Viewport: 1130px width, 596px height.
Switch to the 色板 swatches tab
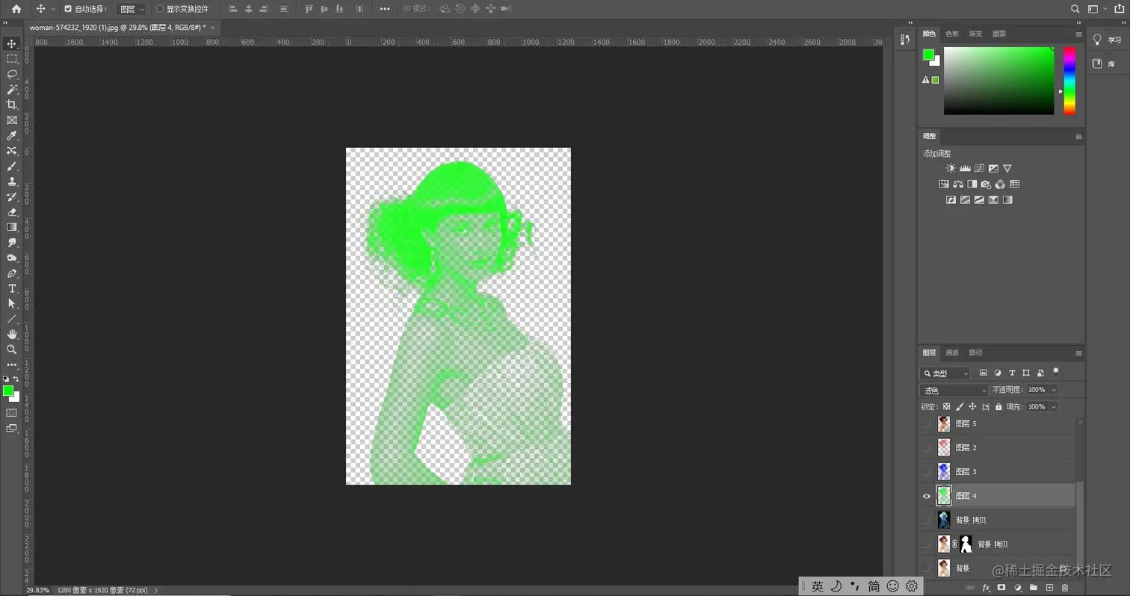pos(952,34)
